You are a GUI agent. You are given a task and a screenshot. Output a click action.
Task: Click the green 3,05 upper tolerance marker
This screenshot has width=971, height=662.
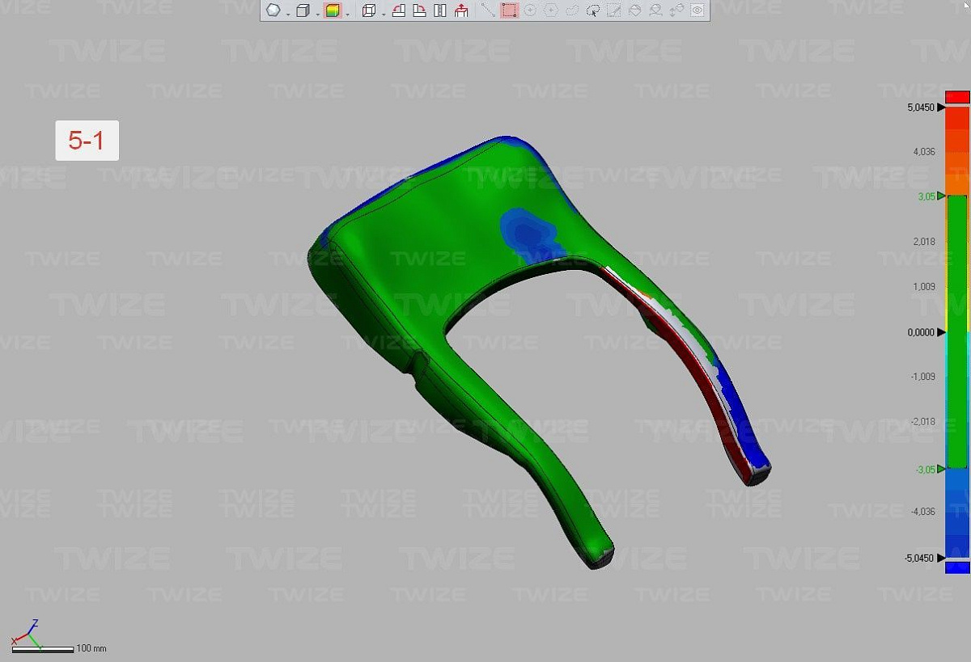[941, 196]
